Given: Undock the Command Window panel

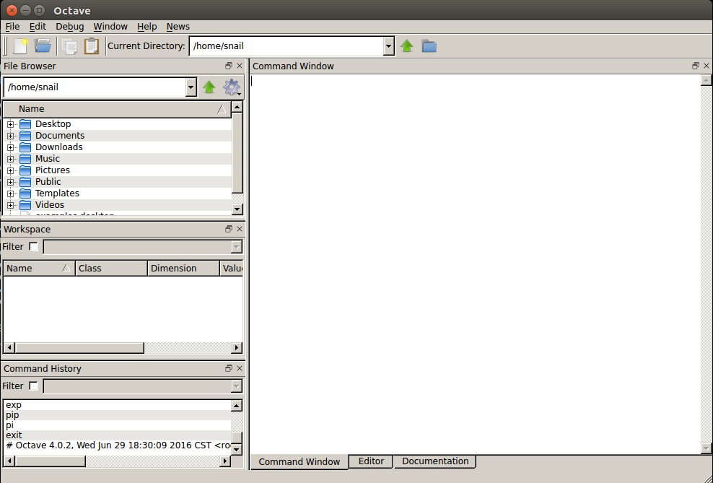Looking at the screenshot, I should (x=695, y=66).
